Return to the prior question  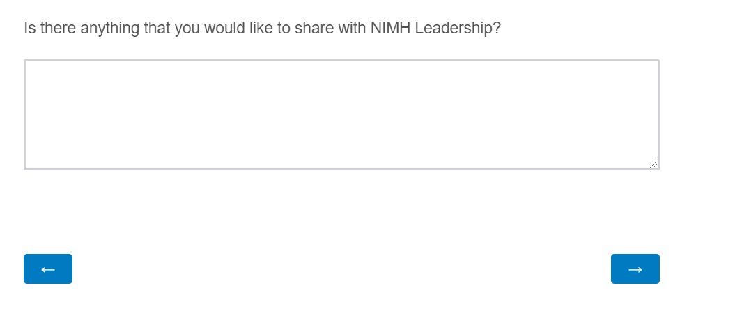point(48,269)
